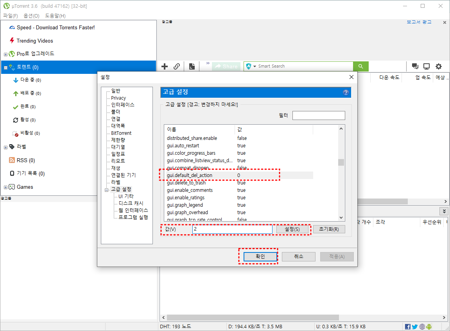450x331 pixels.
Task: Open the 파일(F) menu
Action: pos(10,16)
